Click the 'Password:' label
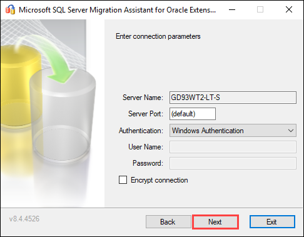This screenshot has height=237, width=304. click(x=148, y=163)
